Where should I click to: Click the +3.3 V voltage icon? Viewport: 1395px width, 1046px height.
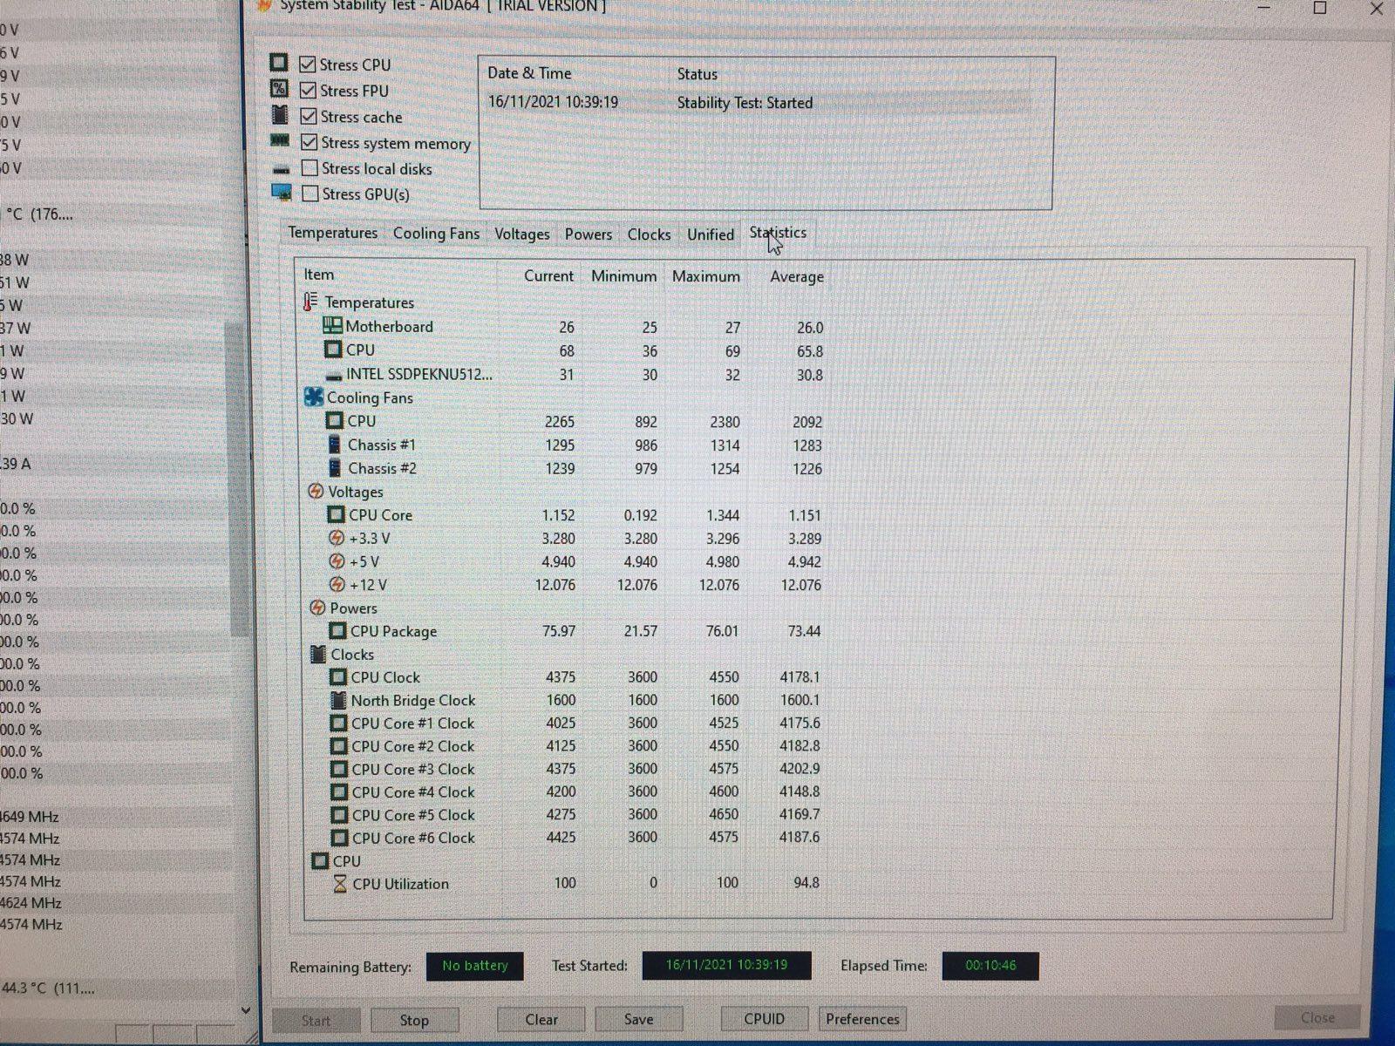[x=337, y=538]
